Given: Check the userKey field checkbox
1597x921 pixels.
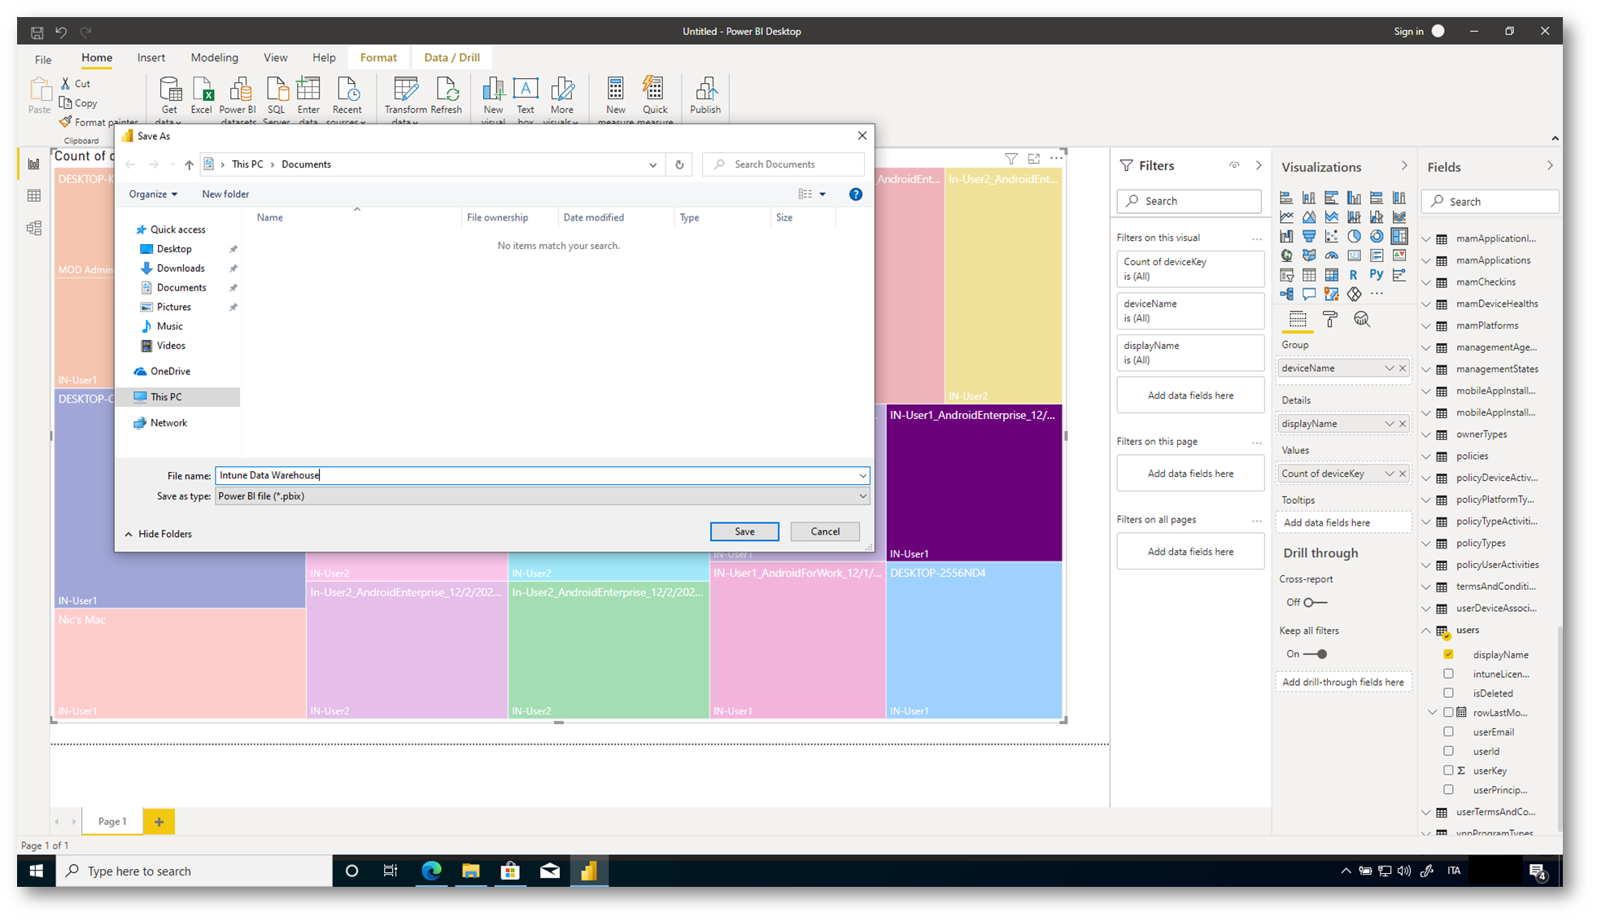Looking at the screenshot, I should [x=1448, y=770].
